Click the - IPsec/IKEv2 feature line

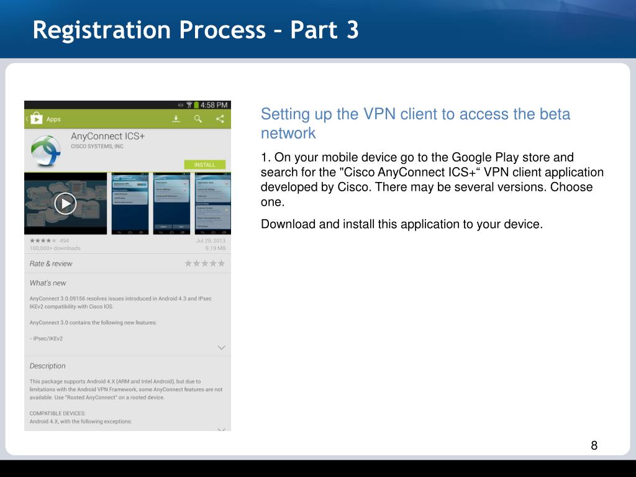click(x=46, y=338)
